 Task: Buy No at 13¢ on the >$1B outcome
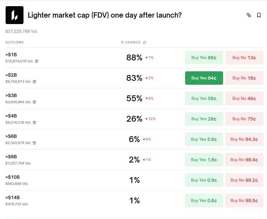(x=244, y=58)
